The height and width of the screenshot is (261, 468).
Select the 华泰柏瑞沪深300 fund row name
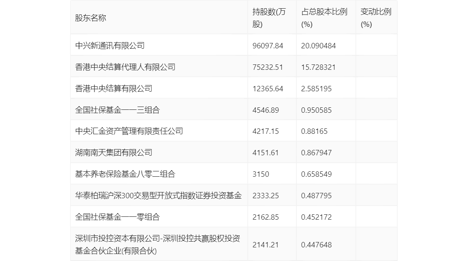pos(158,196)
